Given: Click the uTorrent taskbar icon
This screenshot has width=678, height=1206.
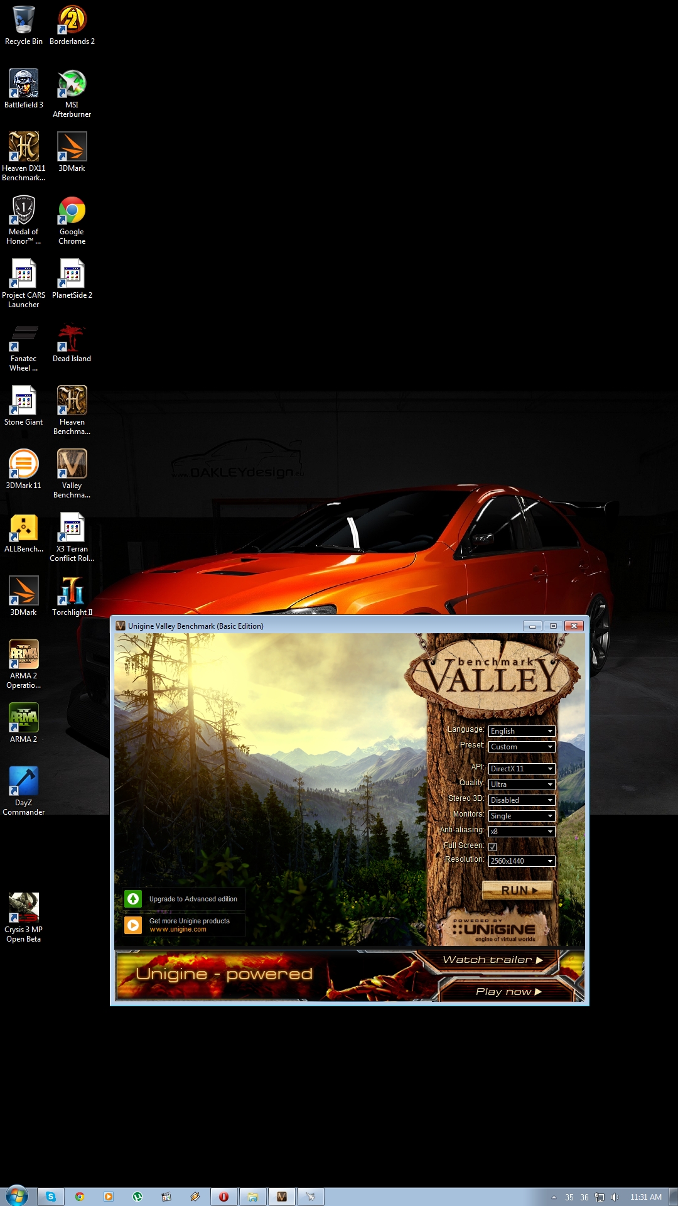Looking at the screenshot, I should point(137,1197).
